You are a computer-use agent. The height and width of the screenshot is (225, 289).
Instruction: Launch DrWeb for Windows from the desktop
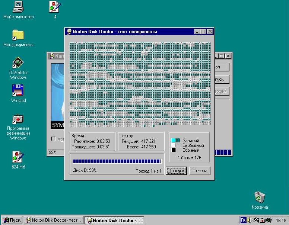coord(18,62)
